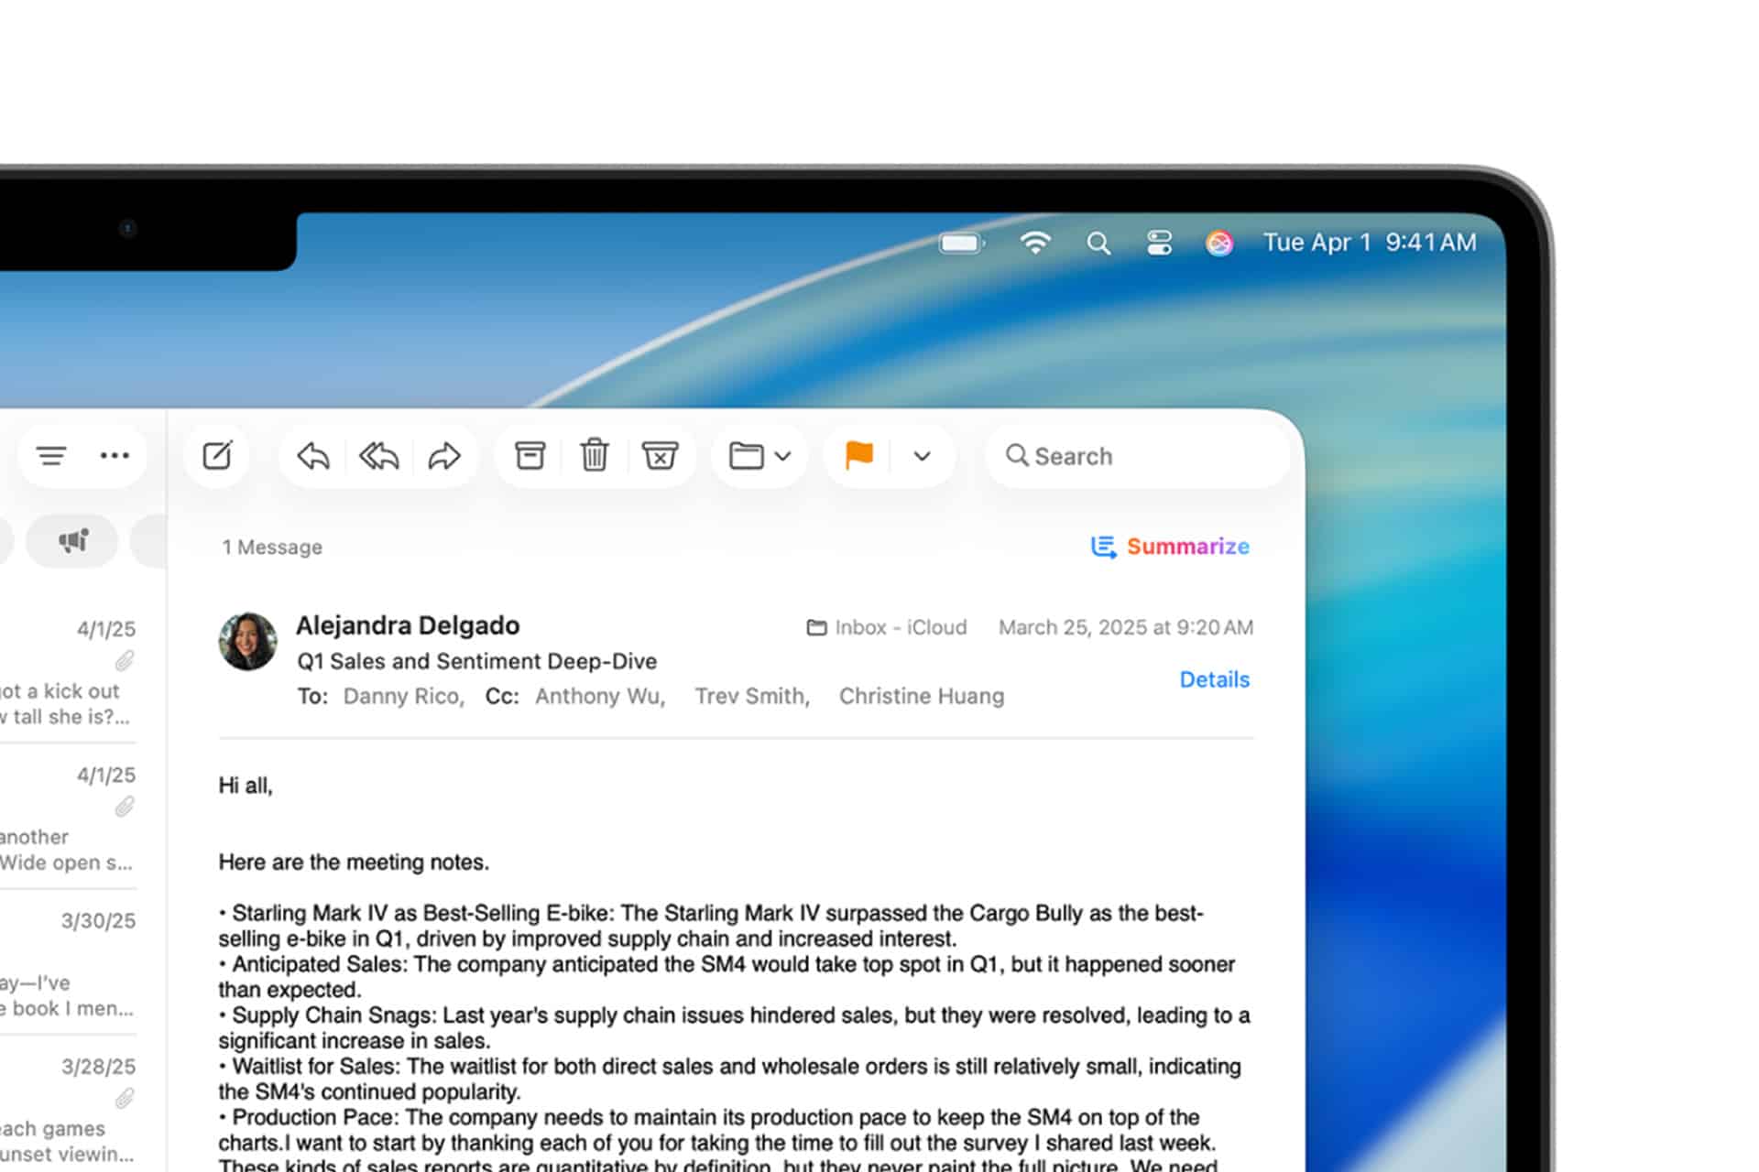
Task: Open Control Center in menu bar
Action: coord(1159,243)
